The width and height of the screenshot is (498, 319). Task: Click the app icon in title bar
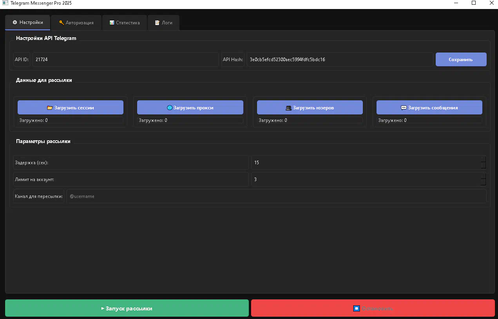5,3
